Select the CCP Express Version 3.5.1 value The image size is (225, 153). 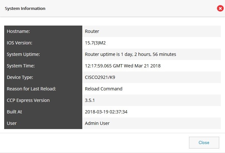click(90, 100)
